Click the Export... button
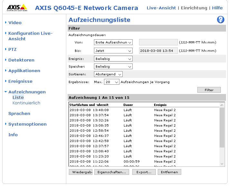Screen dimensions: 244x190 pyautogui.click(x=144, y=172)
